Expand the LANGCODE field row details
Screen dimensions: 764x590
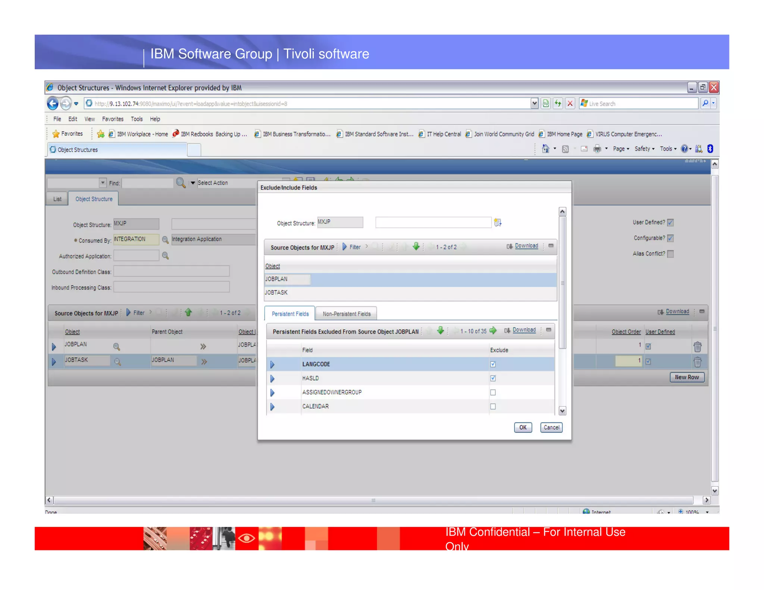[272, 364]
